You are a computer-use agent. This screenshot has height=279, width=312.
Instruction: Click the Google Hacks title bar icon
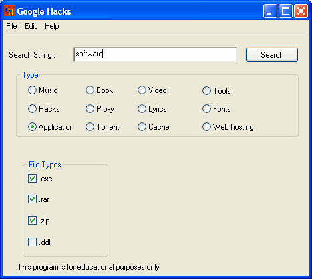click(9, 11)
